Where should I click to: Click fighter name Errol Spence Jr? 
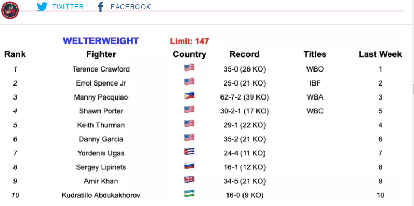pyautogui.click(x=101, y=83)
